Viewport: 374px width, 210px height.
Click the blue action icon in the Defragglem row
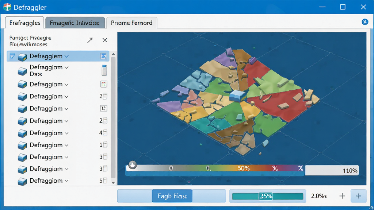pyautogui.click(x=103, y=56)
